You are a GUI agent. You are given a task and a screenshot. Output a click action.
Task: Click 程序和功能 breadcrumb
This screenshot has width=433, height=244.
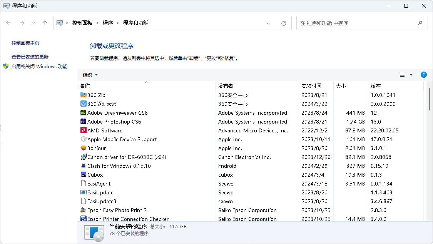tap(135, 23)
